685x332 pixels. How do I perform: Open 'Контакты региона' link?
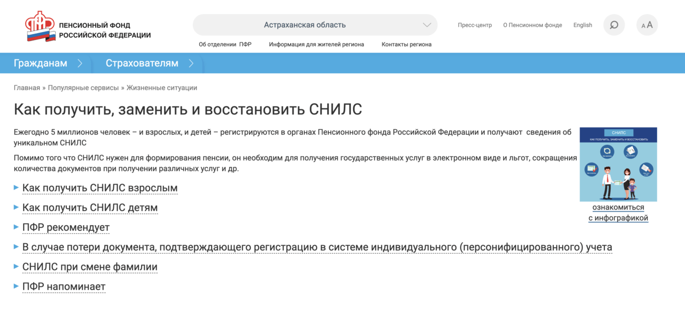(x=406, y=45)
